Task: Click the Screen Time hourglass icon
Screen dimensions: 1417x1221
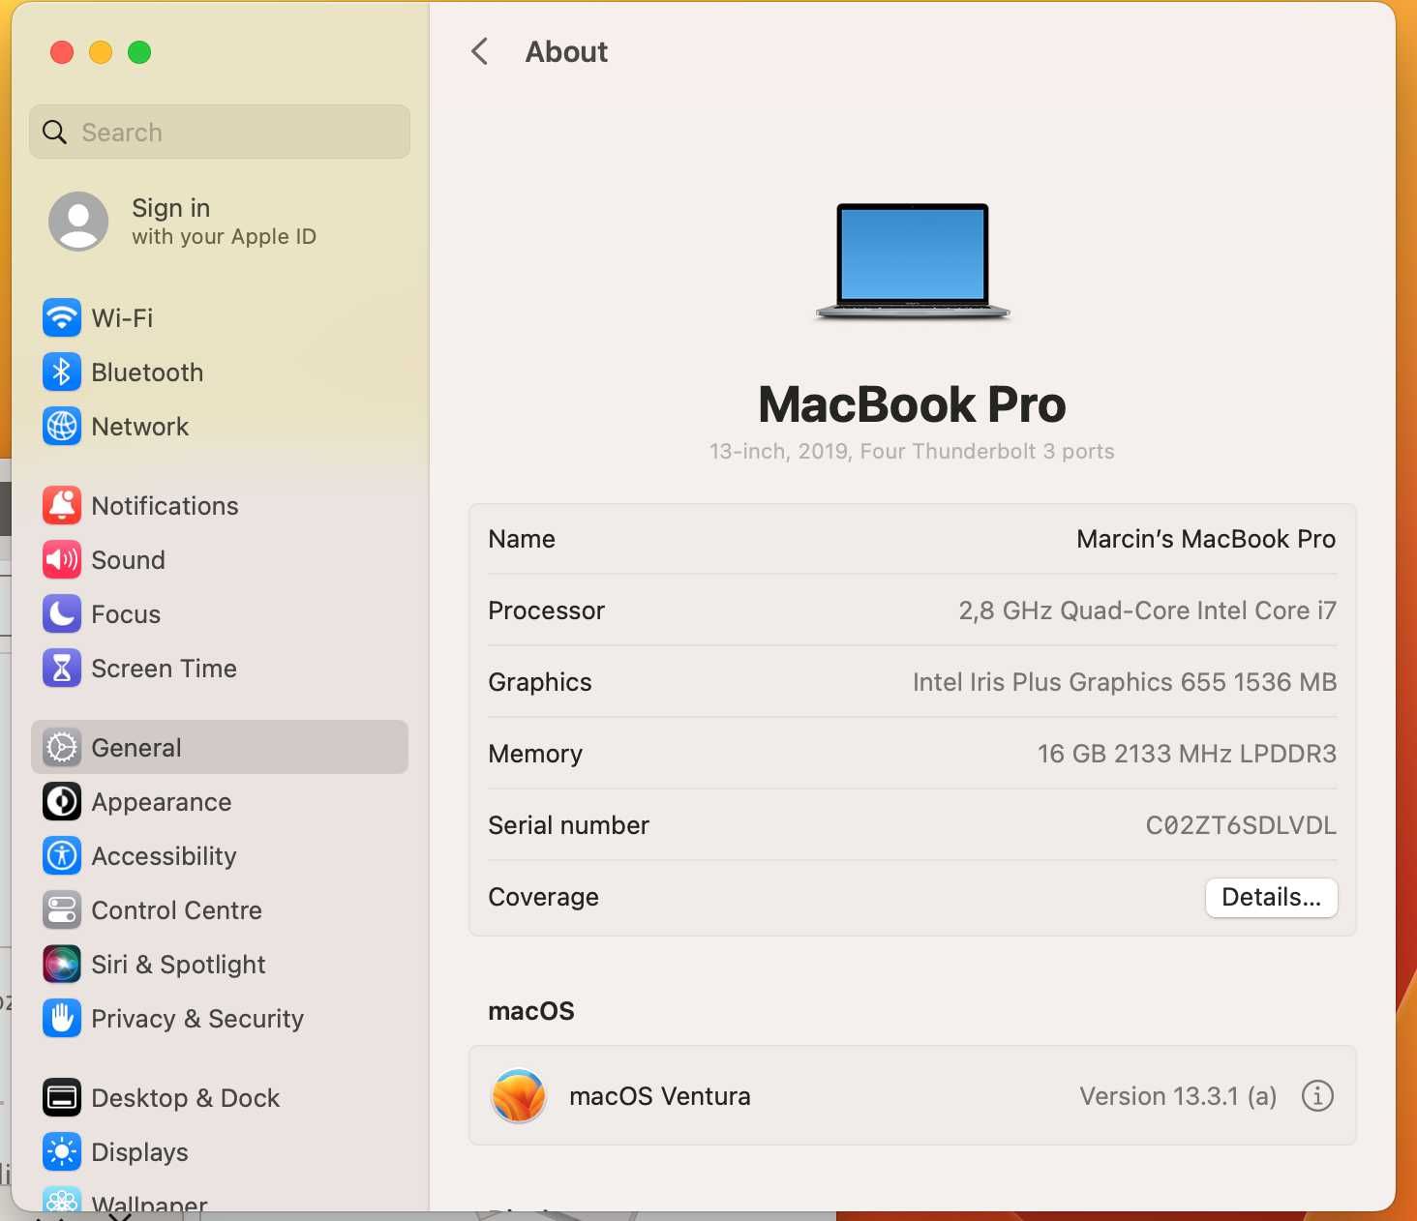Action: 62,668
